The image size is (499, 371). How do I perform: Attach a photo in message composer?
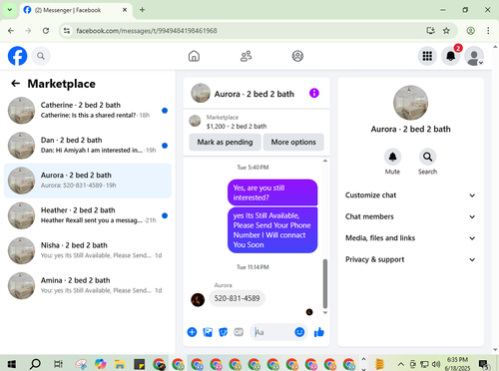pyautogui.click(x=208, y=332)
